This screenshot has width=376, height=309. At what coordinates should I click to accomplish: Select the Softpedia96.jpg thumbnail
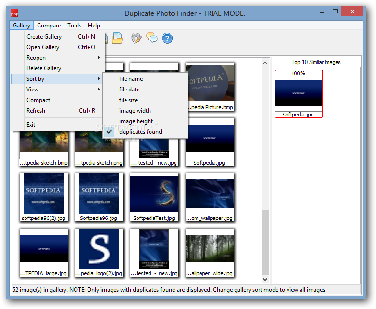99,197
